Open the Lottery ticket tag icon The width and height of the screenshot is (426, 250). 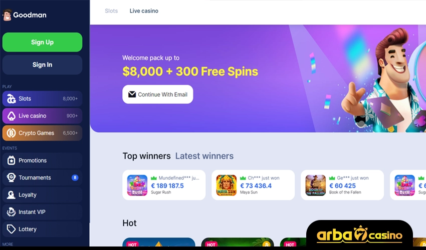click(11, 229)
